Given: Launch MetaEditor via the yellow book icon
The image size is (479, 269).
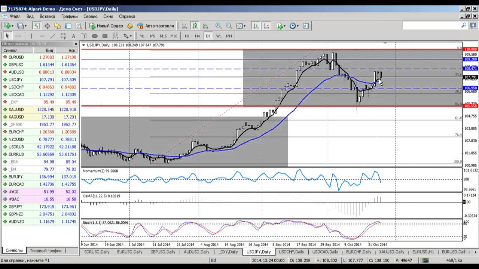Looking at the screenshot, I should [130, 26].
